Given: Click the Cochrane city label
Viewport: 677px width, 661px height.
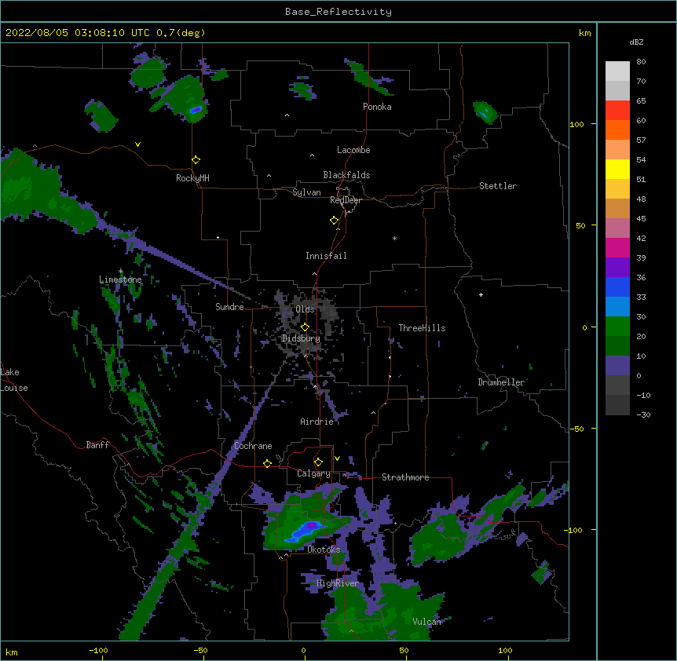Looking at the screenshot, I should [x=253, y=446].
